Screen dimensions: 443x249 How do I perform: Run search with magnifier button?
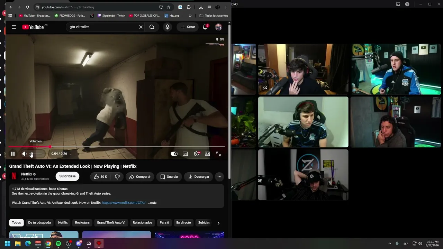(x=152, y=27)
